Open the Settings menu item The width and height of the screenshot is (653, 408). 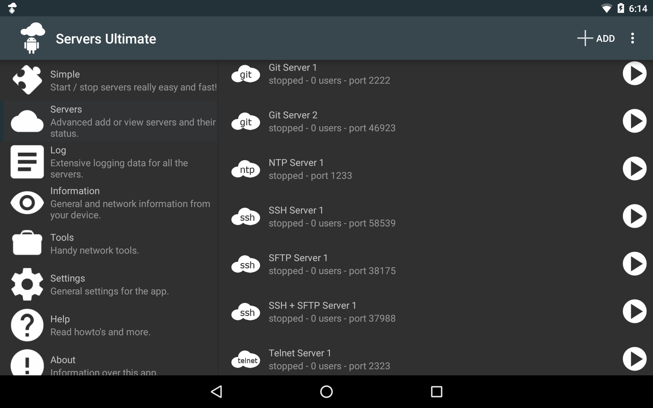point(109,284)
